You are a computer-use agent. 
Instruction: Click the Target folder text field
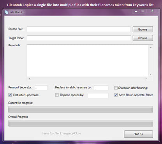(x=79, y=38)
